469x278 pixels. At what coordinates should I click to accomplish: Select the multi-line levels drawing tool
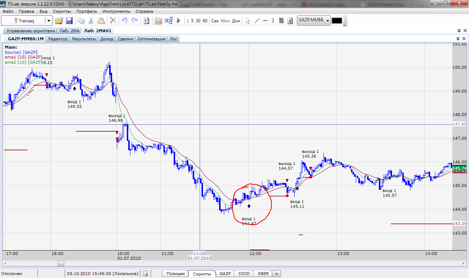tap(281, 20)
